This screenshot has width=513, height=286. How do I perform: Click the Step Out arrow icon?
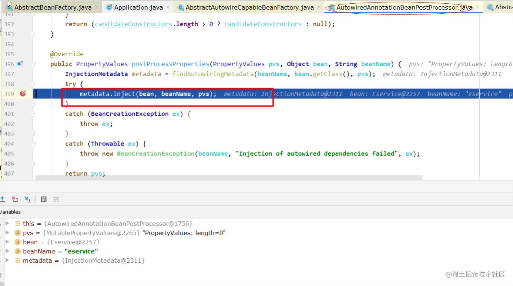point(2,199)
